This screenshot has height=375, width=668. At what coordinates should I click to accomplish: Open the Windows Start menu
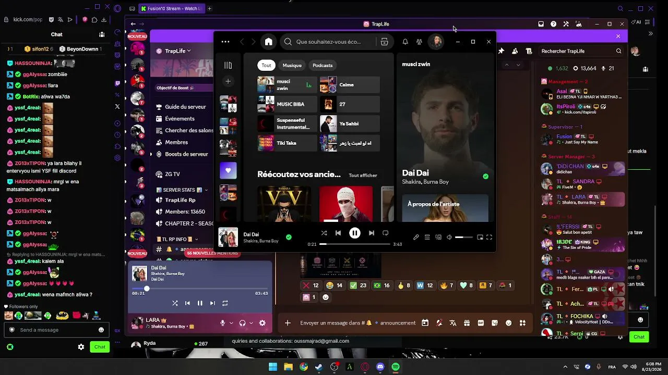pyautogui.click(x=272, y=367)
